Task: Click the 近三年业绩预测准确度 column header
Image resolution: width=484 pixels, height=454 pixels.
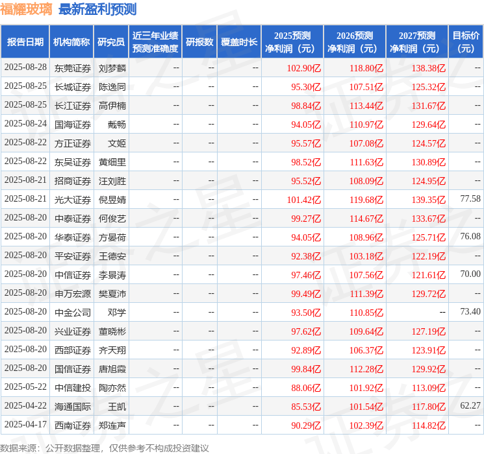Action: [x=155, y=42]
